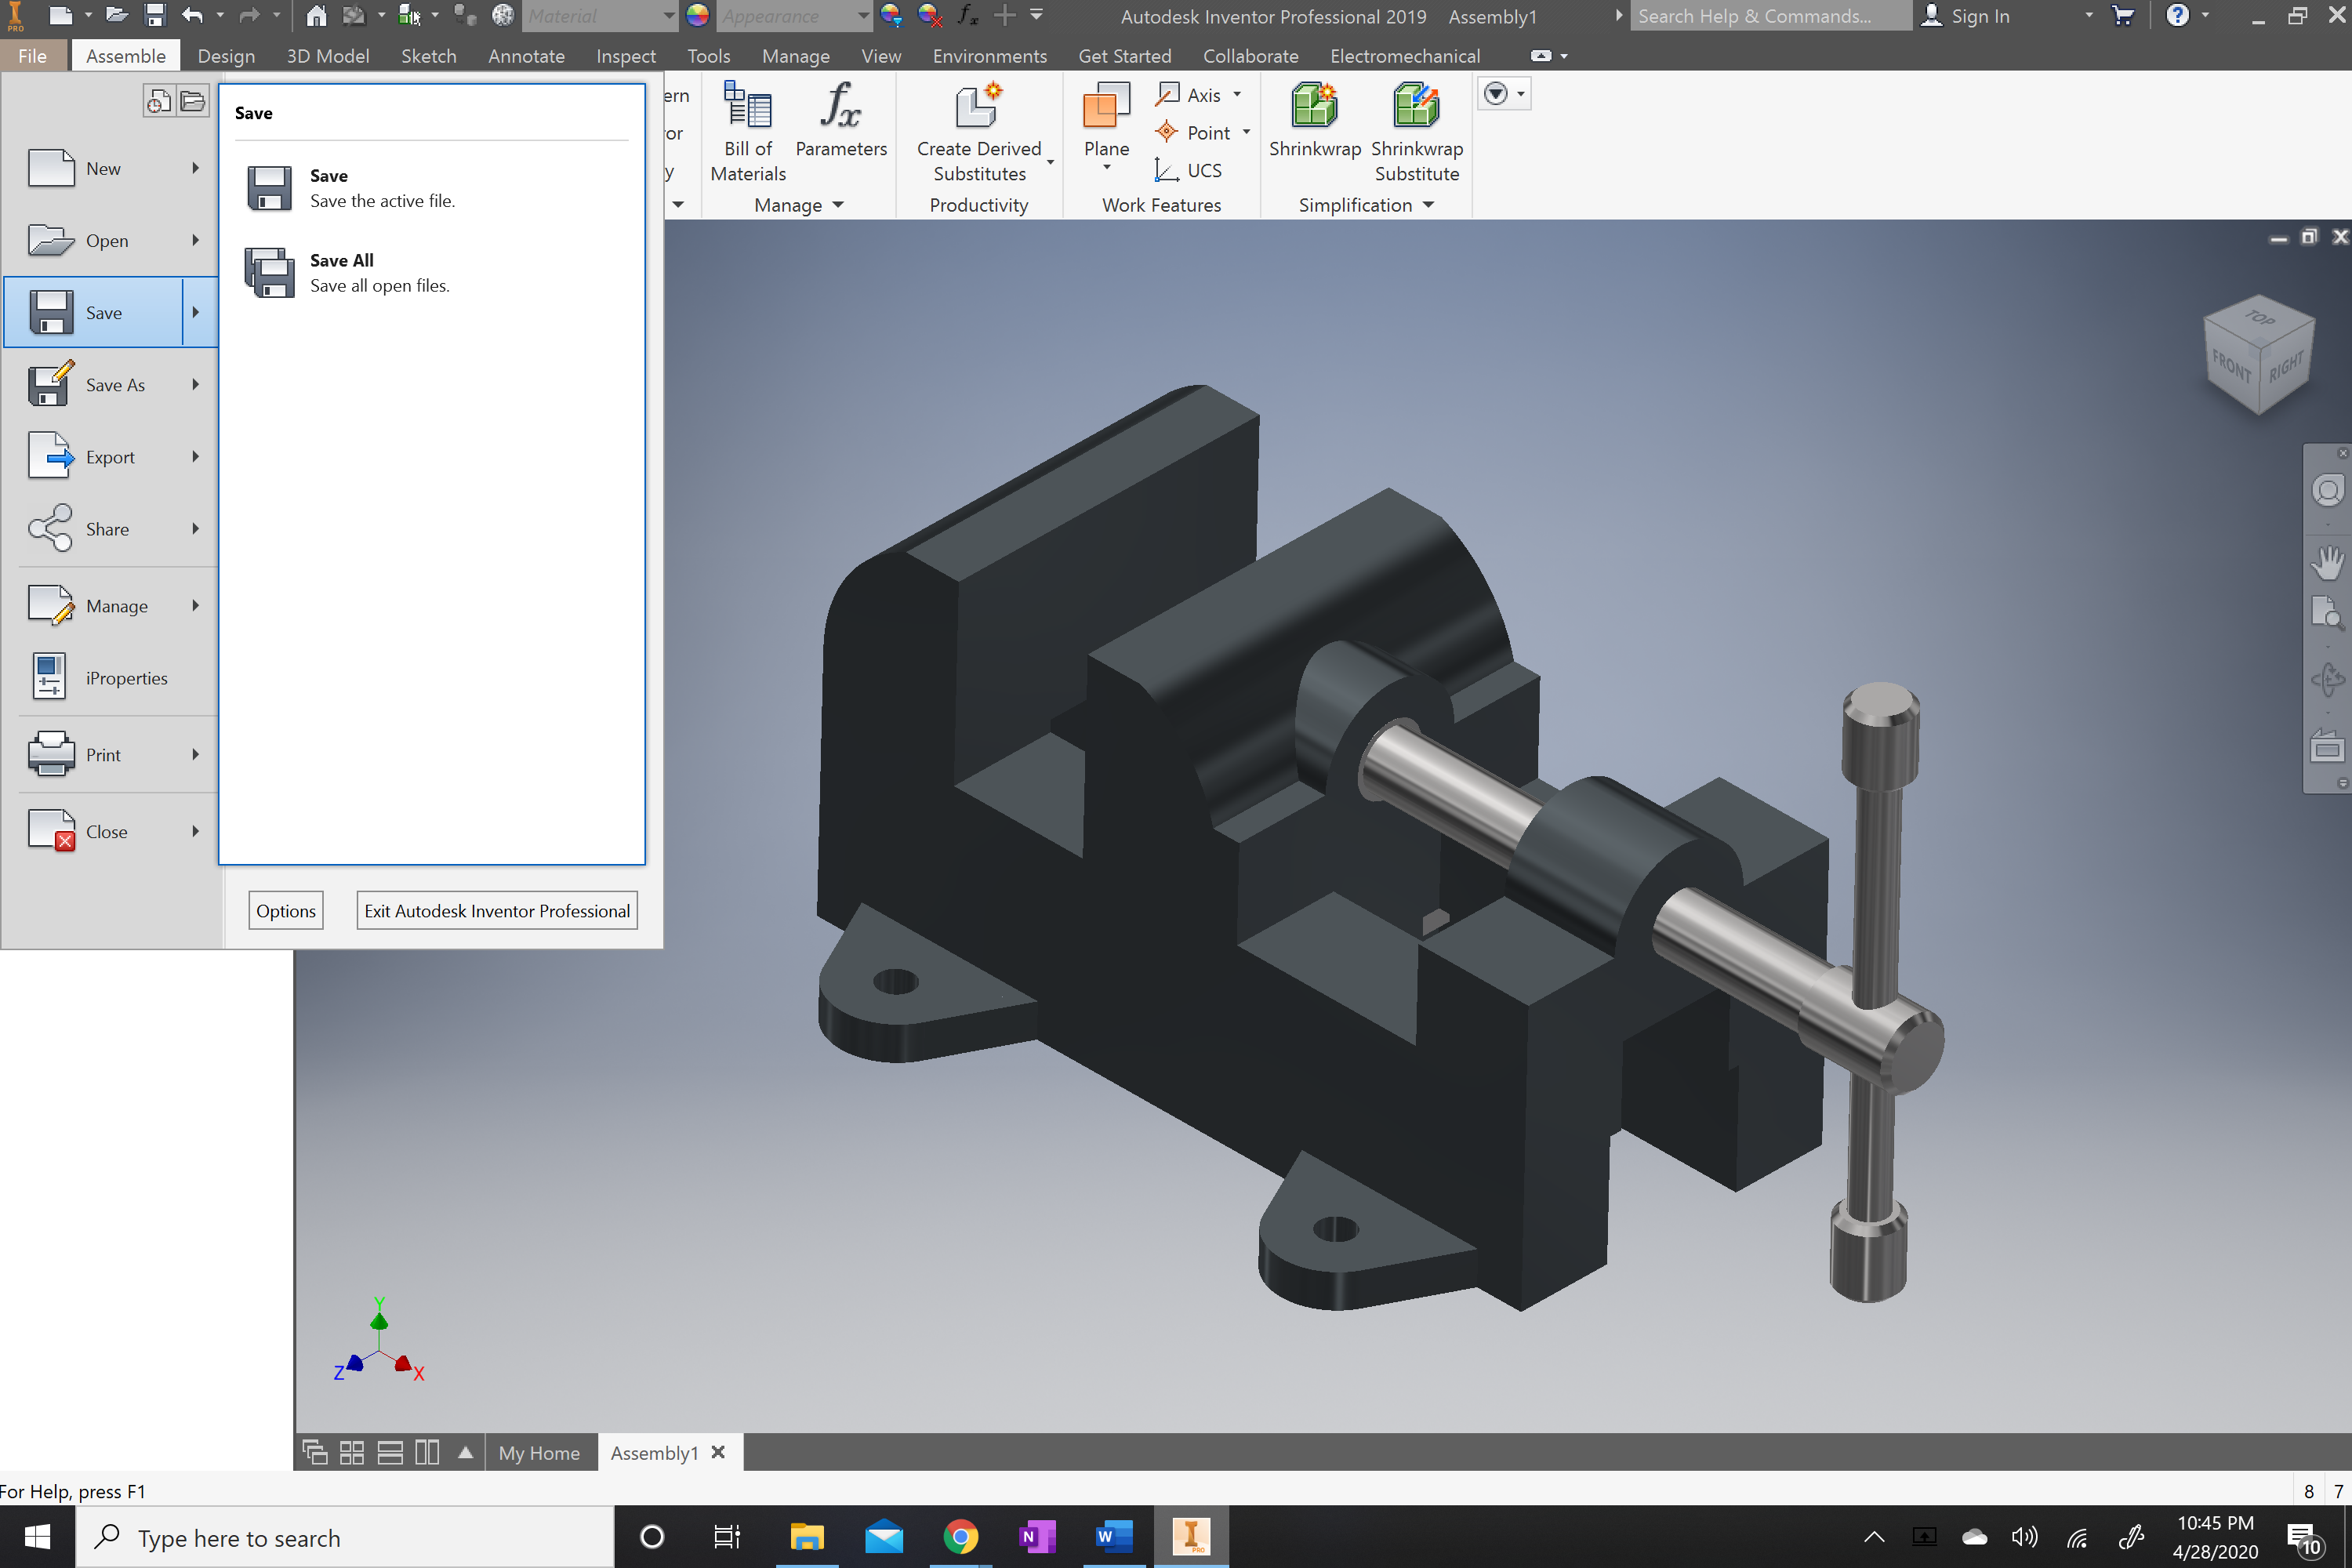This screenshot has height=1568, width=2352.
Task: Open Bill of Materials tool
Action: pos(748,132)
